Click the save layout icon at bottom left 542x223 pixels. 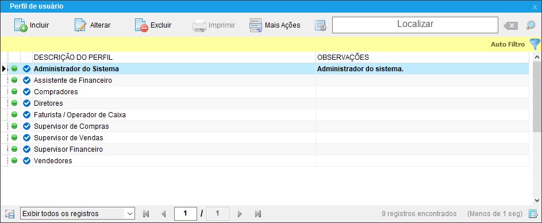click(x=10, y=214)
